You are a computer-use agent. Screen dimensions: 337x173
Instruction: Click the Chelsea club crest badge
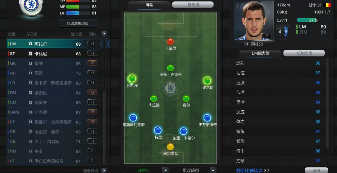(31, 6)
